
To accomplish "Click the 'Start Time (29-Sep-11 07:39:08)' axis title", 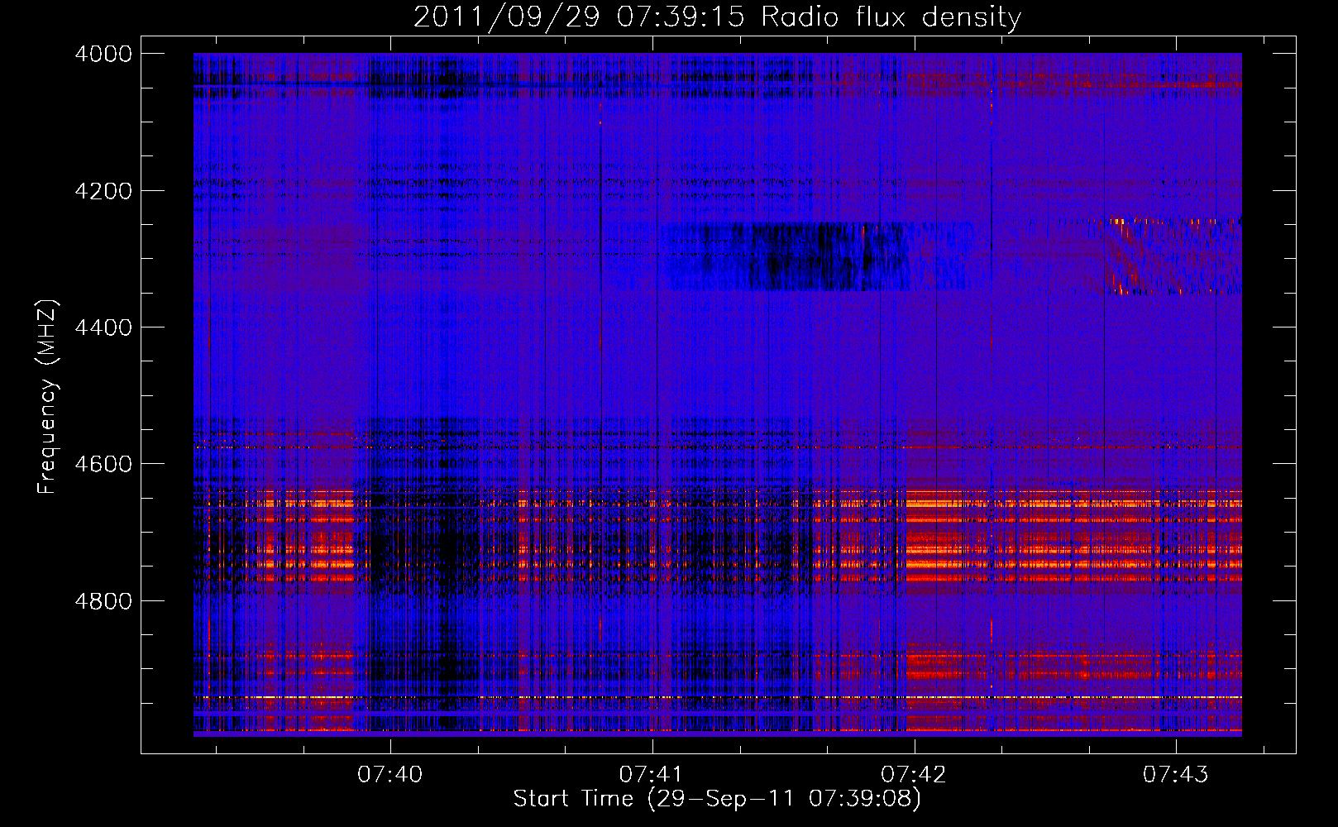I will 717,799.
